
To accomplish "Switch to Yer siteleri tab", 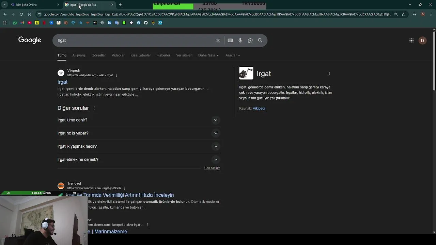I will coord(184,55).
